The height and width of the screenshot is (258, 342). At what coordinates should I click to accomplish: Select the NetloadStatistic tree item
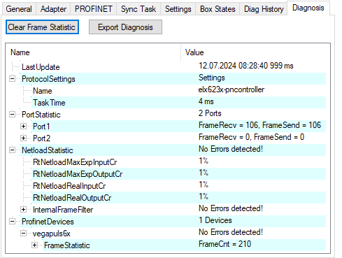coord(48,150)
